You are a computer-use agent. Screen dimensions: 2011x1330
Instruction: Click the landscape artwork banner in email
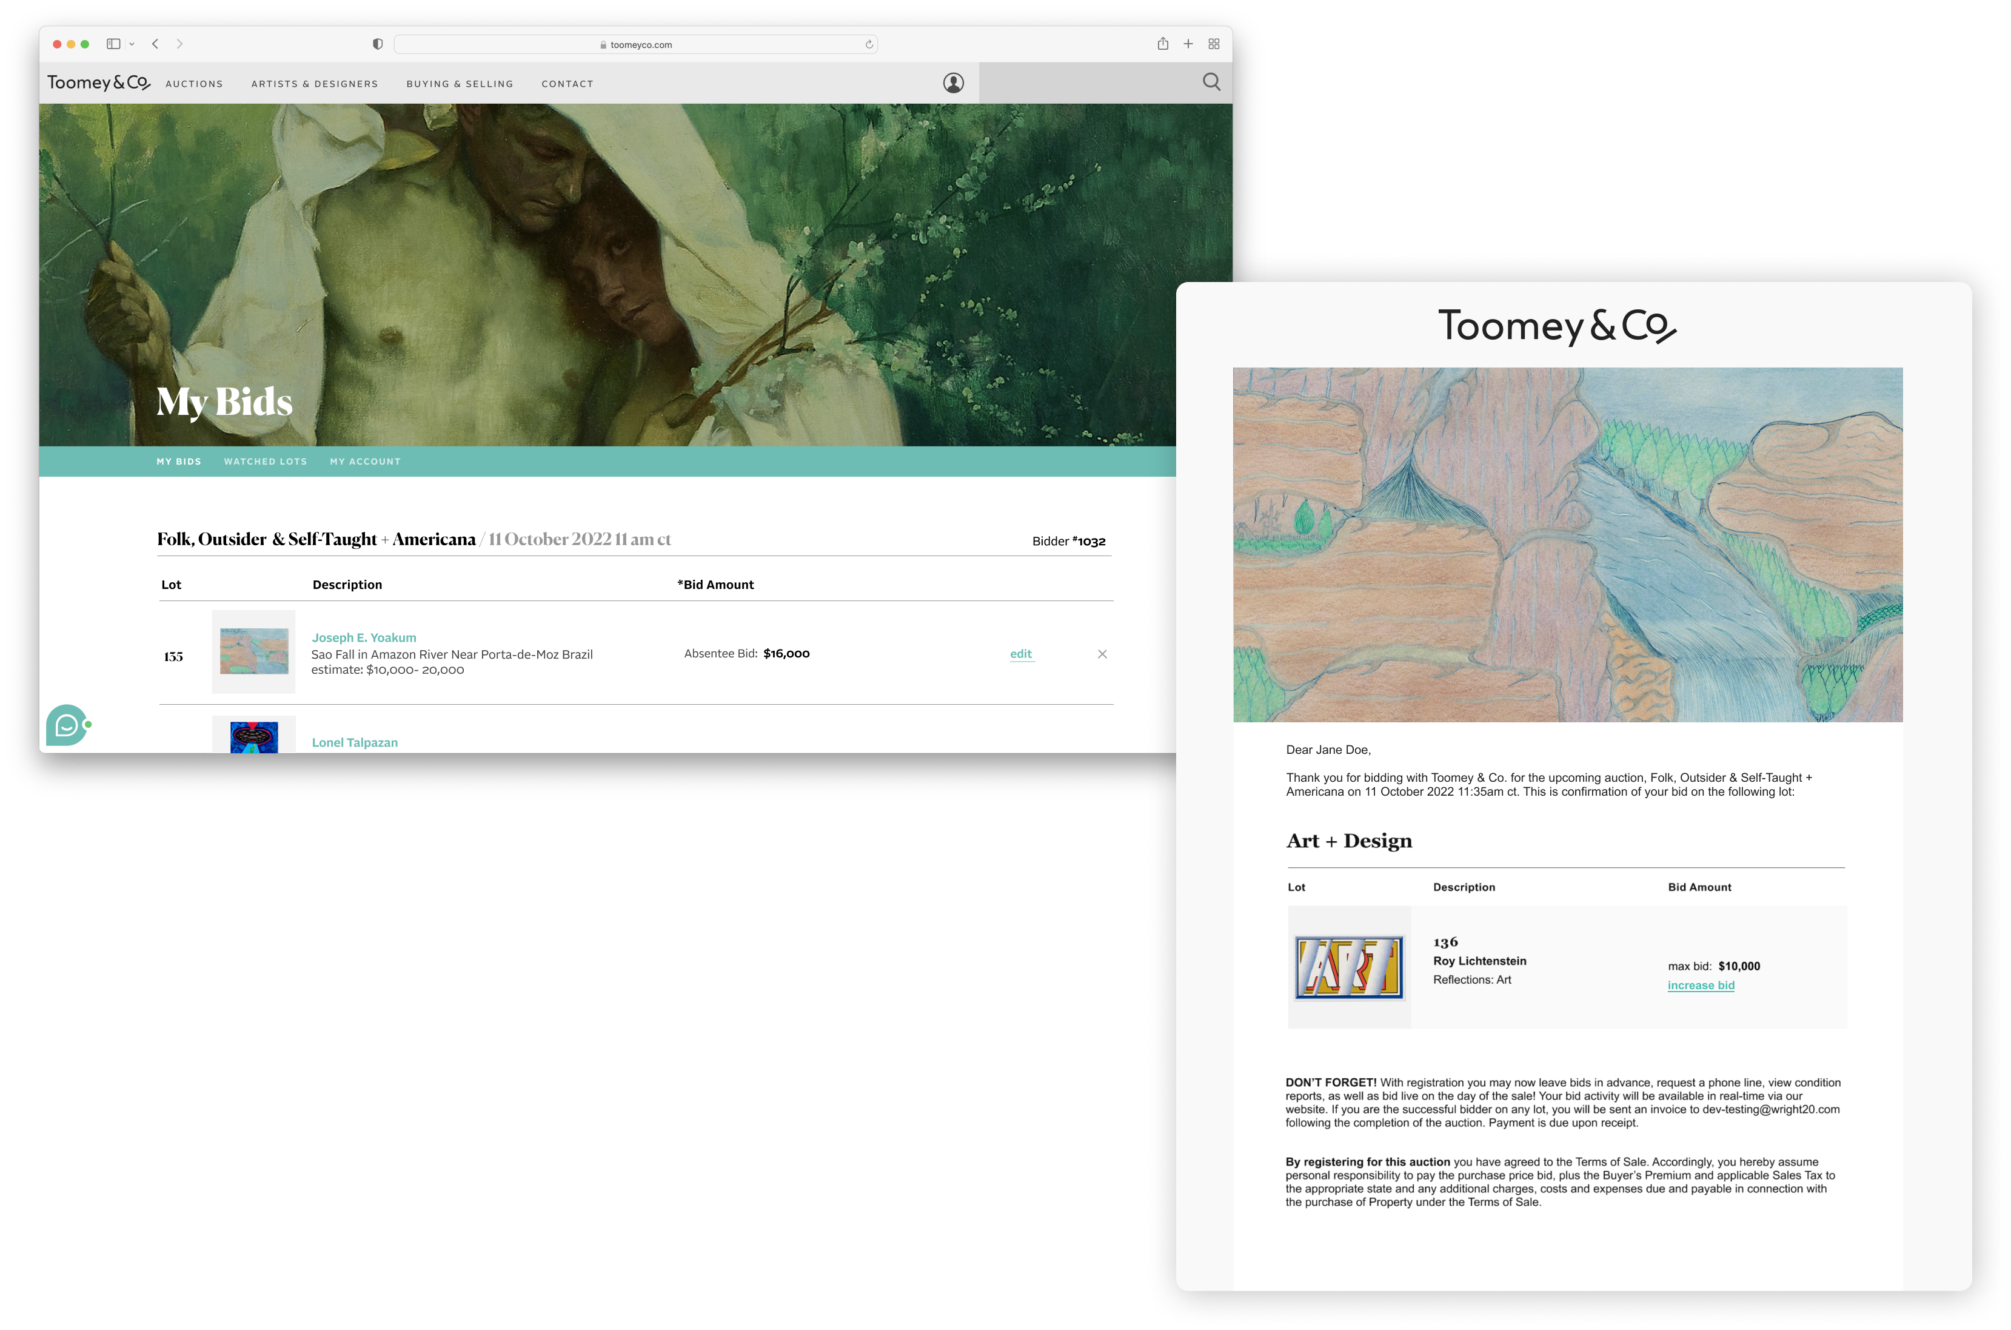1568,545
